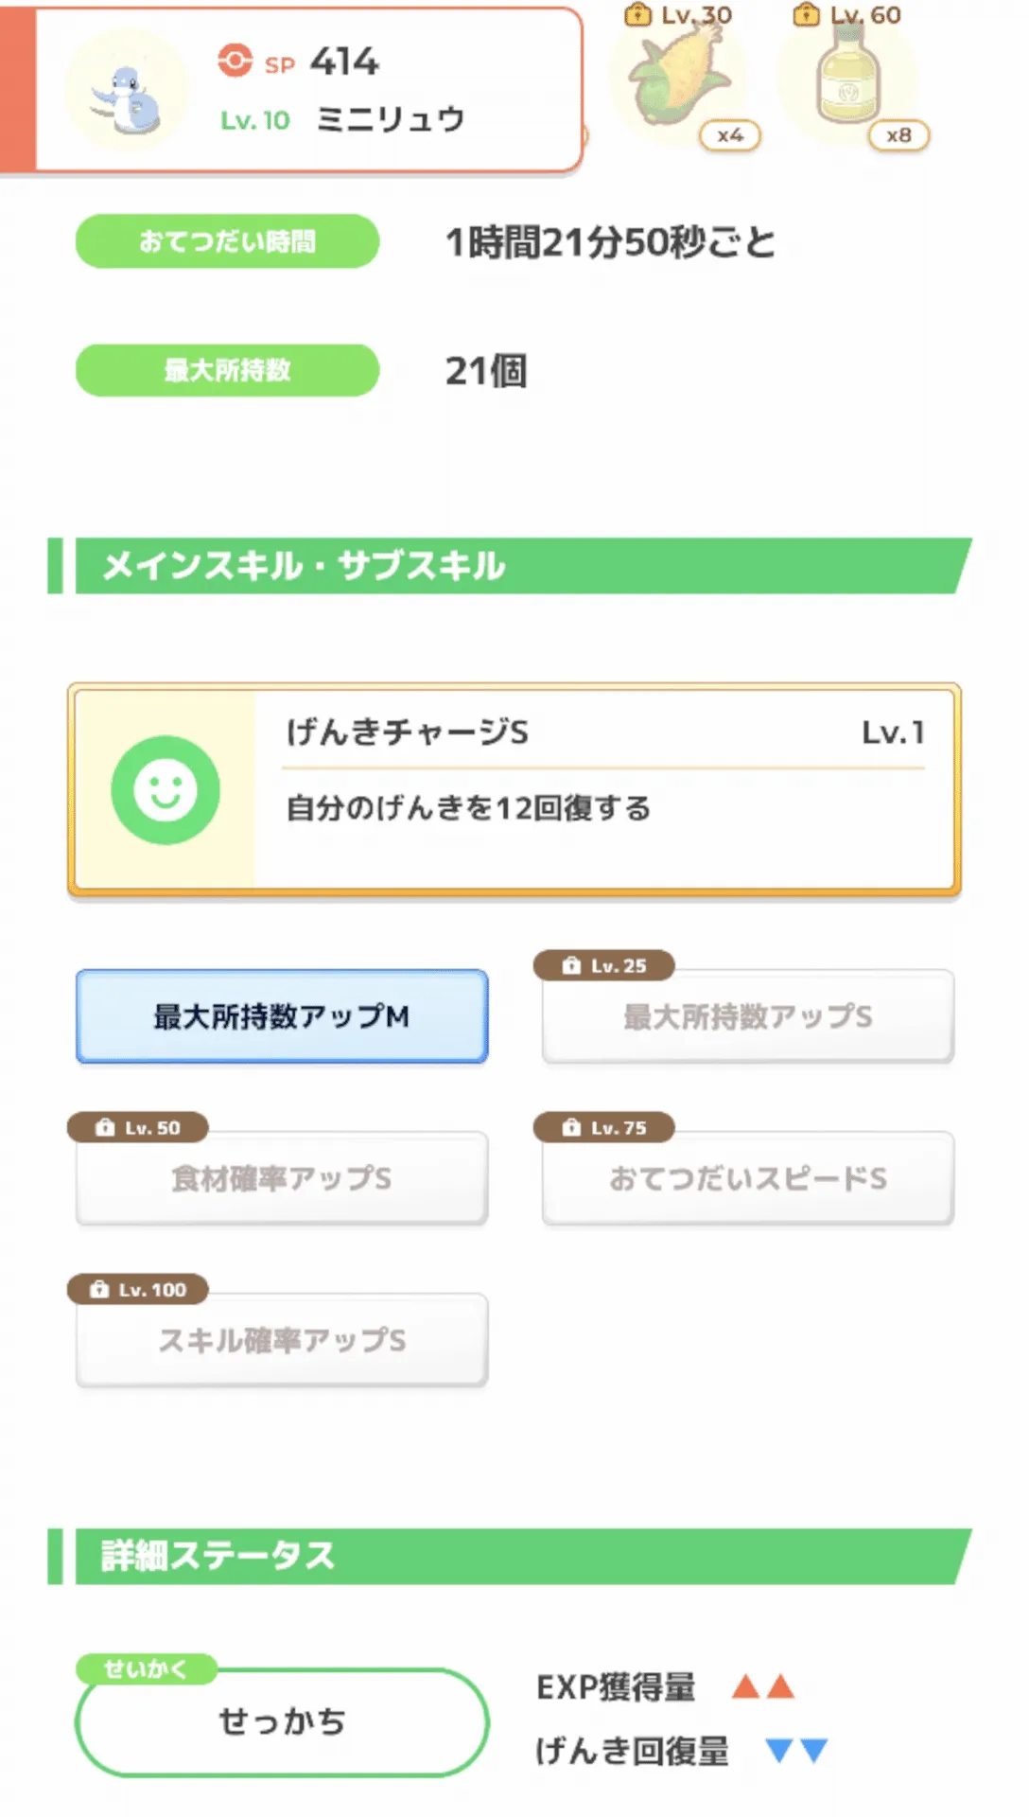Tap the locked Lv.30 corn ingredient icon
The width and height of the screenshot is (1029, 1817).
(677, 78)
